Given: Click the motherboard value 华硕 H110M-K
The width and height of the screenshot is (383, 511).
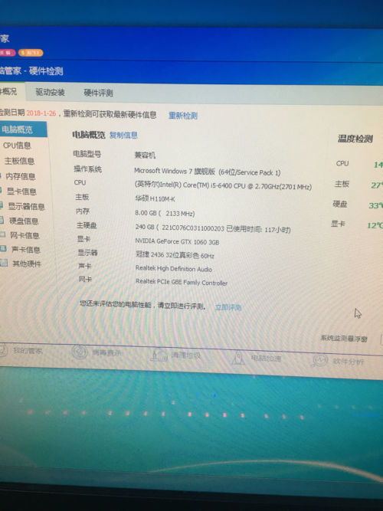Looking at the screenshot, I should 155,198.
